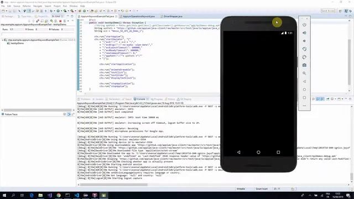Viewport: 354px width, 199px height.
Task: Open Source menu
Action: (17, 6)
